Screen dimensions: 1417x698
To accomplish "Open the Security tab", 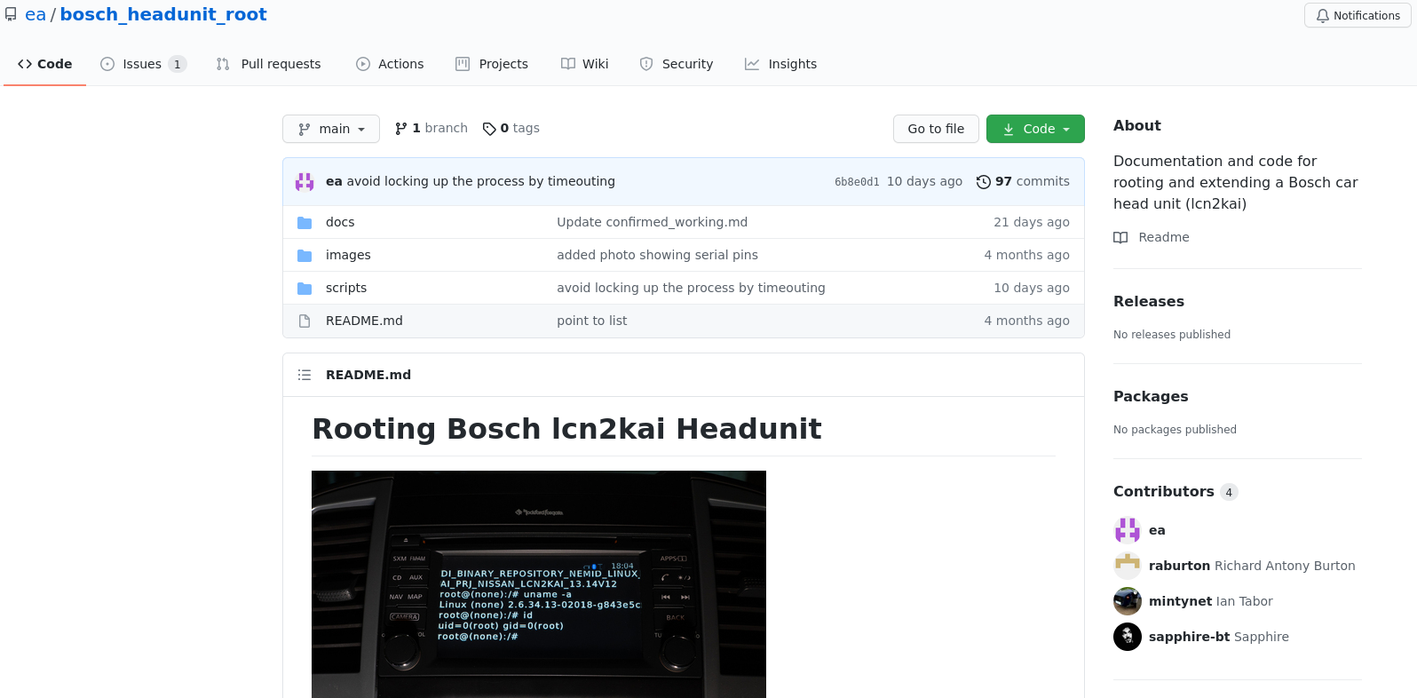I will point(677,64).
